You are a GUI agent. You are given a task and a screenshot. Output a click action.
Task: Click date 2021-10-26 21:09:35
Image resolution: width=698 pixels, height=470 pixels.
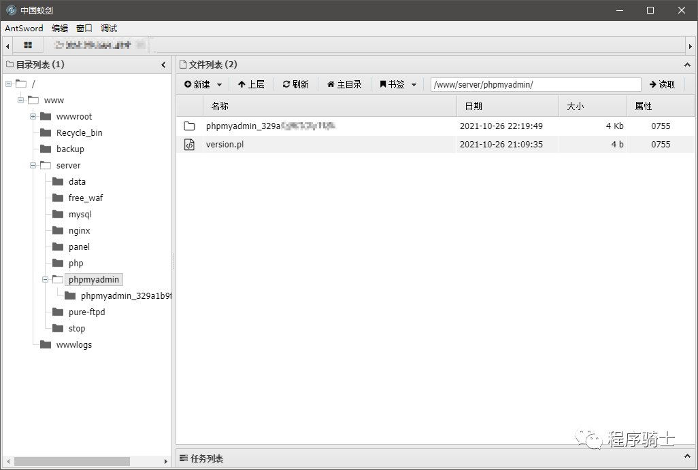pos(501,145)
